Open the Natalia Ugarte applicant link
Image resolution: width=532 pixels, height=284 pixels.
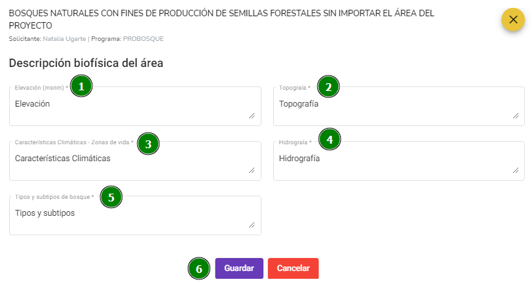pos(64,39)
